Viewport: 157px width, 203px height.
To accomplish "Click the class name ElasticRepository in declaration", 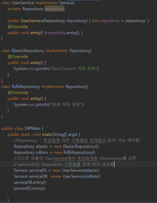I will 28,51.
